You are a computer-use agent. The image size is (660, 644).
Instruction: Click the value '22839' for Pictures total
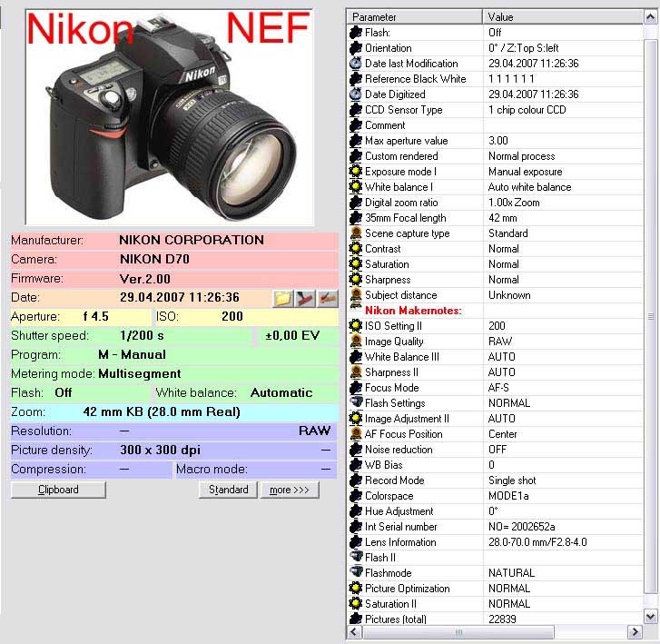502,619
